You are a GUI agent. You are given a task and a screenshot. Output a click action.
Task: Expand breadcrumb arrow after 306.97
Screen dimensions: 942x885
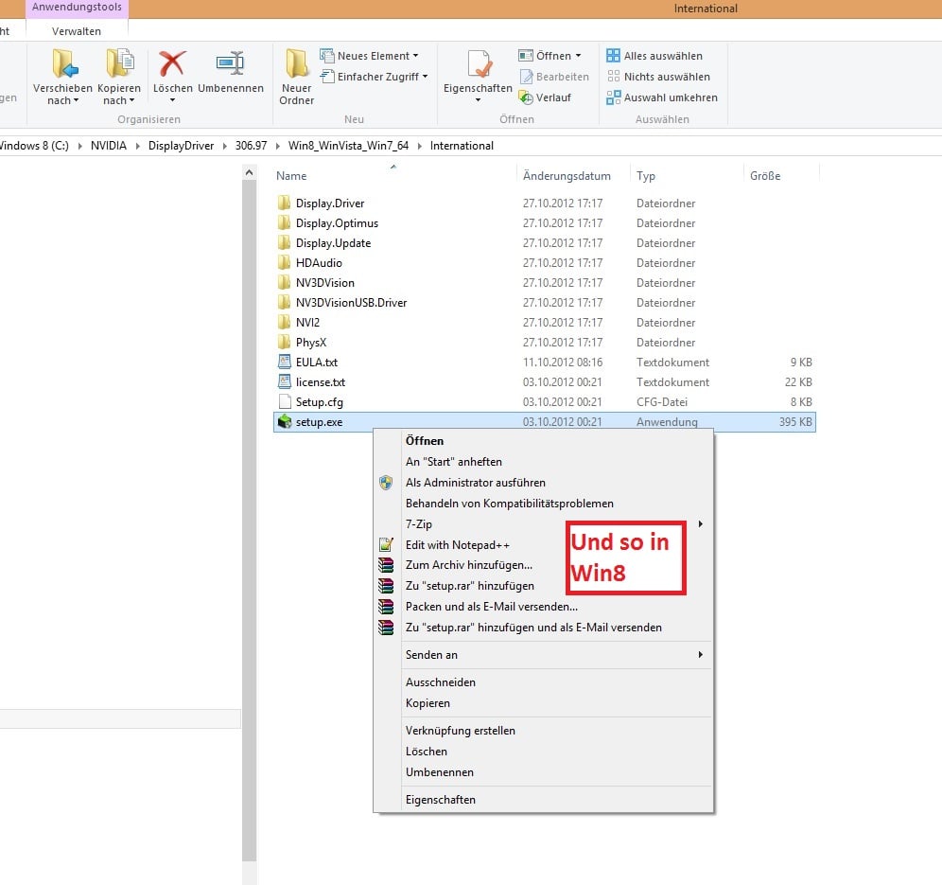pos(277,146)
